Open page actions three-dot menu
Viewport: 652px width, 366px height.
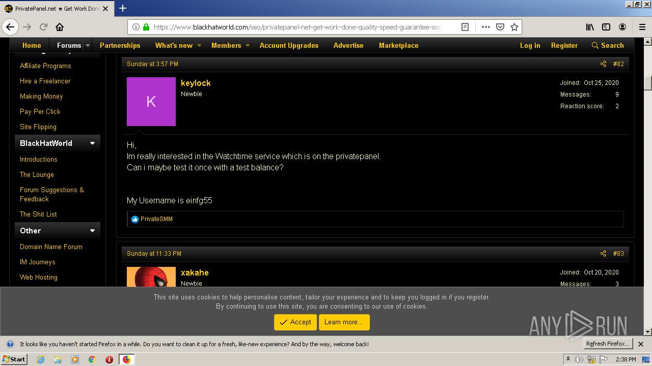(485, 27)
